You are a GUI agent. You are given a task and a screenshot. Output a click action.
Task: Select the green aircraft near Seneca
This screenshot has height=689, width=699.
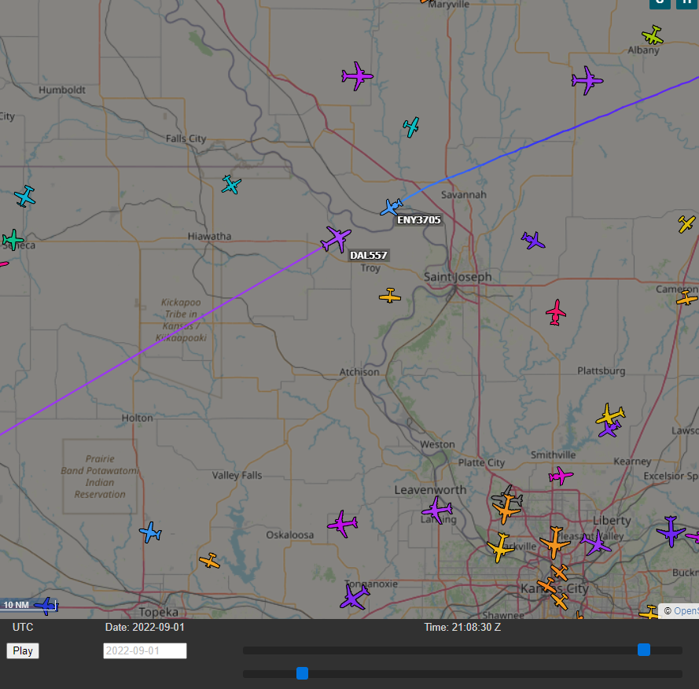point(13,239)
